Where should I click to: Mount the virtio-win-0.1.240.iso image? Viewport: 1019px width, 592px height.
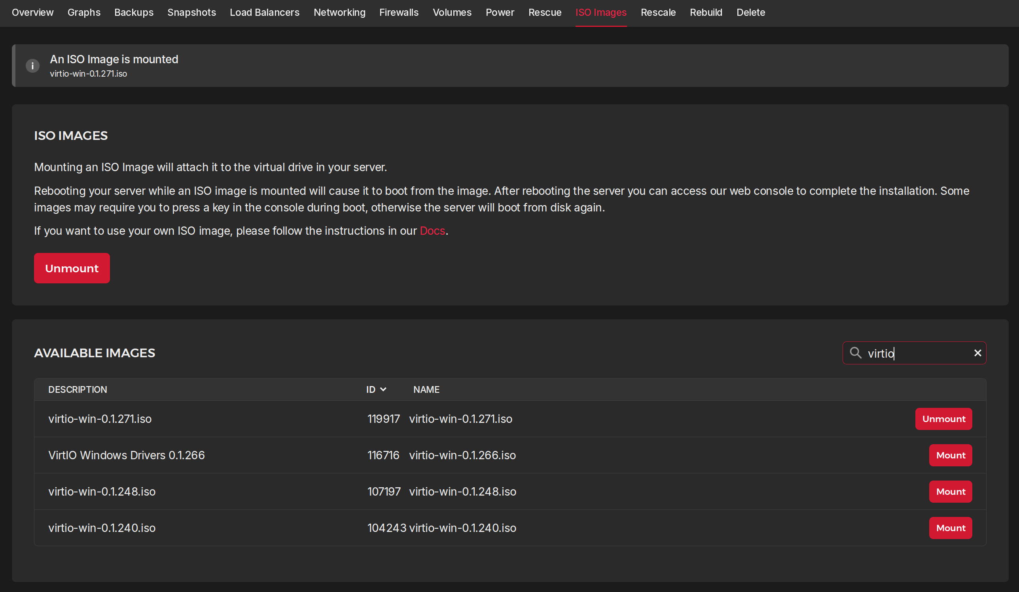pos(950,528)
